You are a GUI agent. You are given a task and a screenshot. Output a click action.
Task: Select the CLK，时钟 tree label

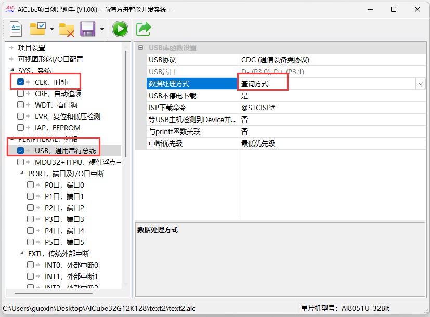(x=51, y=82)
